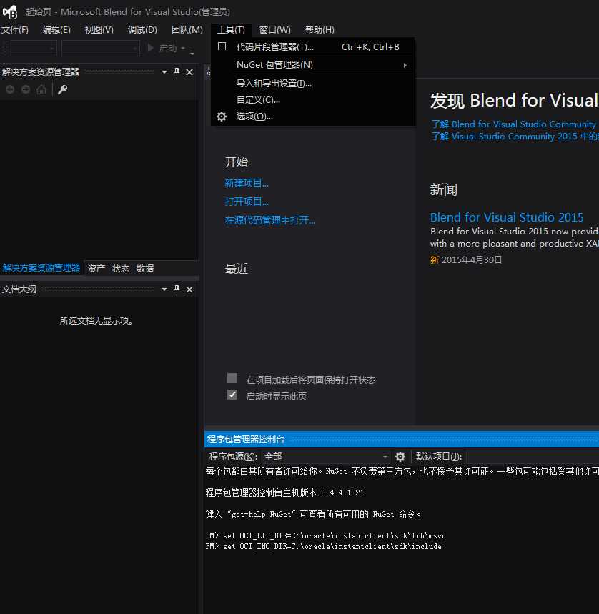599x614 pixels.
Task: Open the 启动 button dropdown arrow
Action: tap(183, 48)
